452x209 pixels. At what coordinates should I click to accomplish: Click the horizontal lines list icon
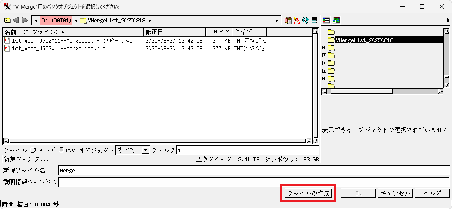click(314, 20)
